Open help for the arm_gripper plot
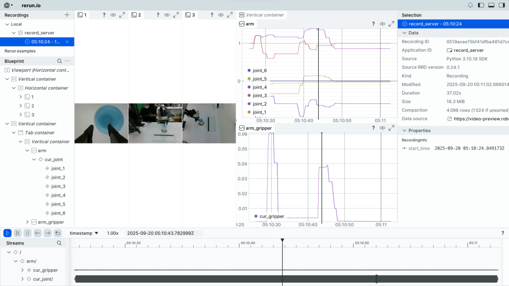Viewport: 509px width, 286px height. point(373,128)
